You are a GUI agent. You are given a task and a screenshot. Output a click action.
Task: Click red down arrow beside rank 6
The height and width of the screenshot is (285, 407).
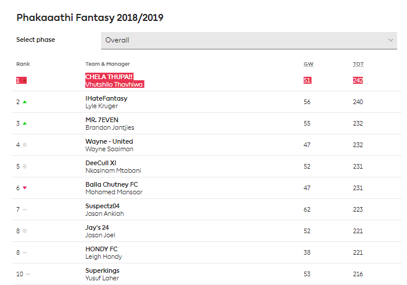coord(25,188)
